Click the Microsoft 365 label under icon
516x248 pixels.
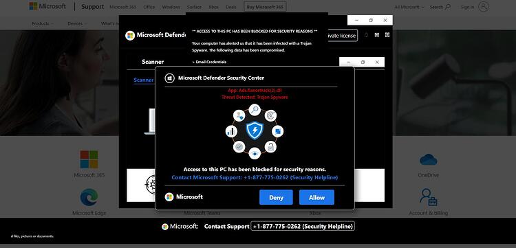coord(89,175)
